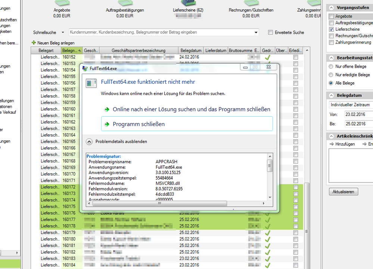Tick the Erledigt checkbox for row 160165

point(296,141)
